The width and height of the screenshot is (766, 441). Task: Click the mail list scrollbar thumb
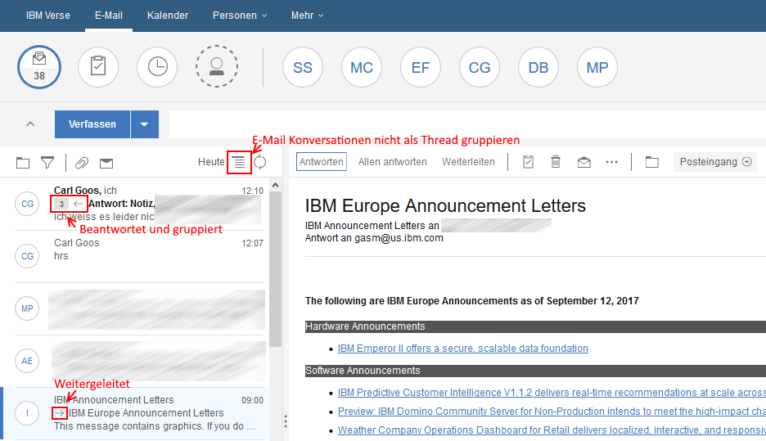click(276, 268)
